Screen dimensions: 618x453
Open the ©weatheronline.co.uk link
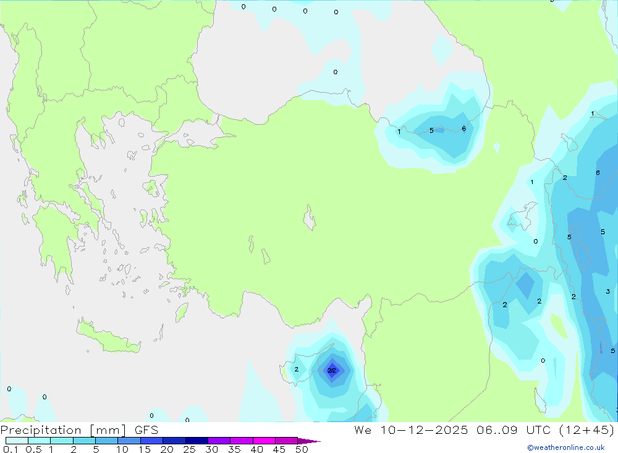(566, 447)
